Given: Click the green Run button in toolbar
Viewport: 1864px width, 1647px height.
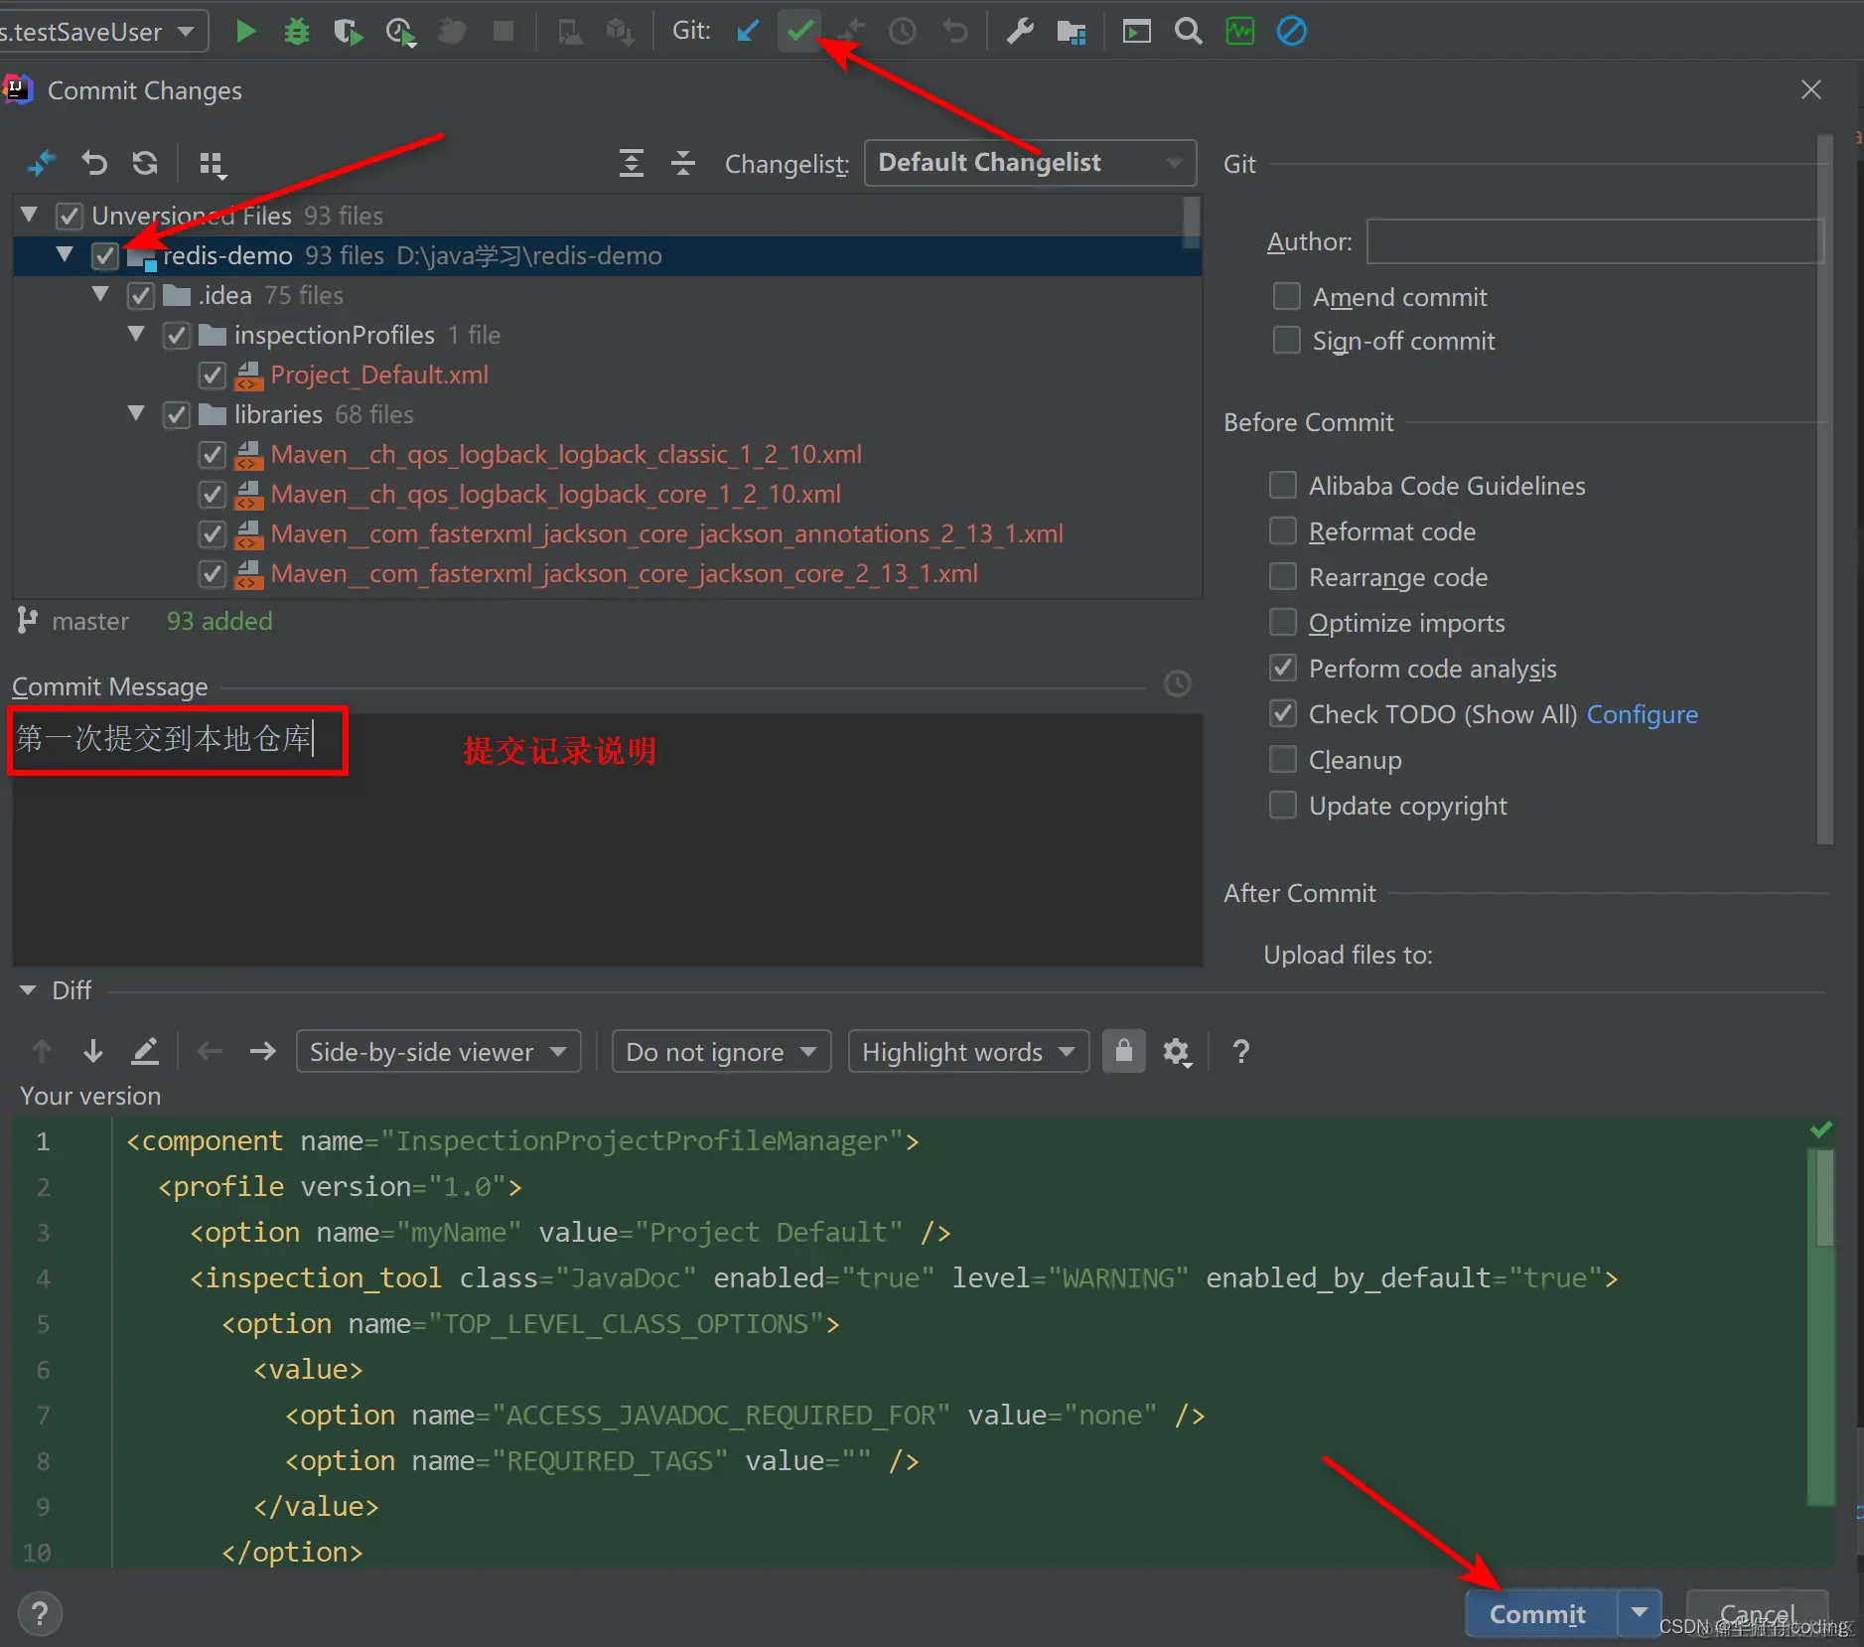Looking at the screenshot, I should click(x=245, y=32).
